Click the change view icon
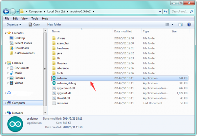 coord(167,25)
